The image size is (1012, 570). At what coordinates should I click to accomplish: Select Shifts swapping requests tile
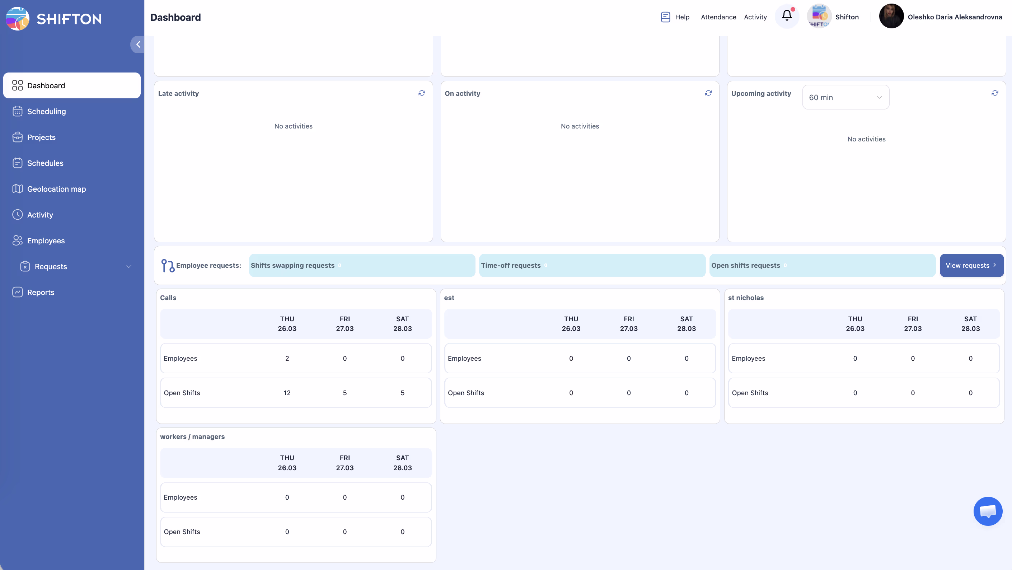click(361, 266)
